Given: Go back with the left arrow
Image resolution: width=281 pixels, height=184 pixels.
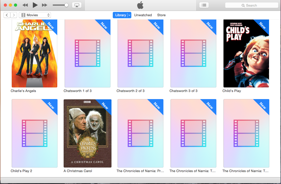Looking at the screenshot, I should [x=7, y=15].
